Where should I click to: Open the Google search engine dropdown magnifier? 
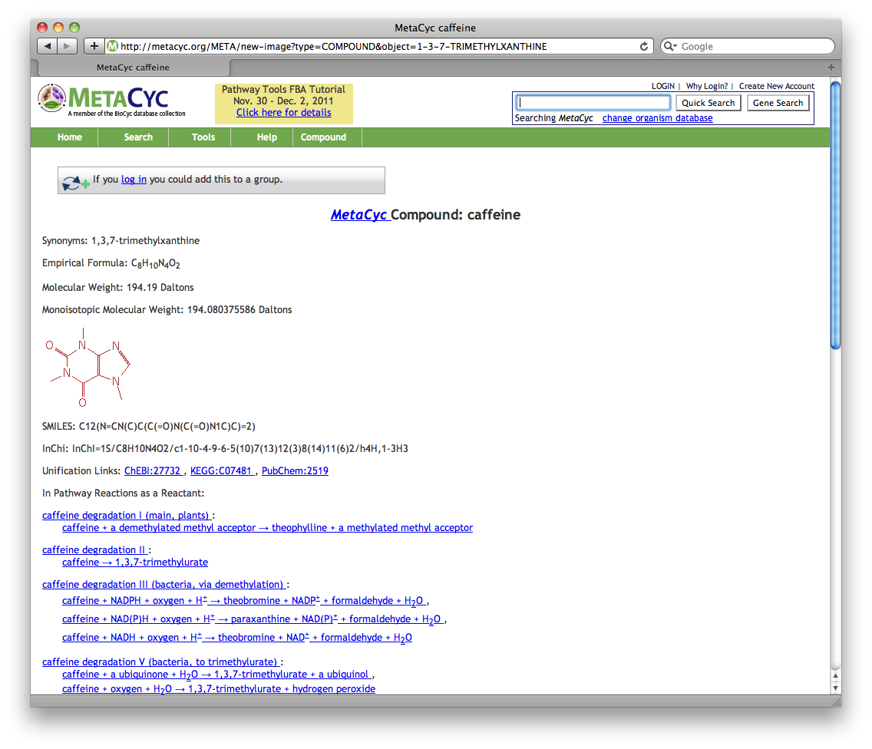click(670, 46)
